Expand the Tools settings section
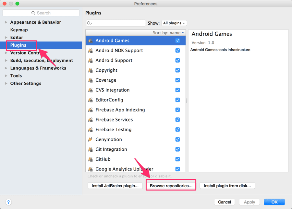This screenshot has width=292, height=209. 6,76
